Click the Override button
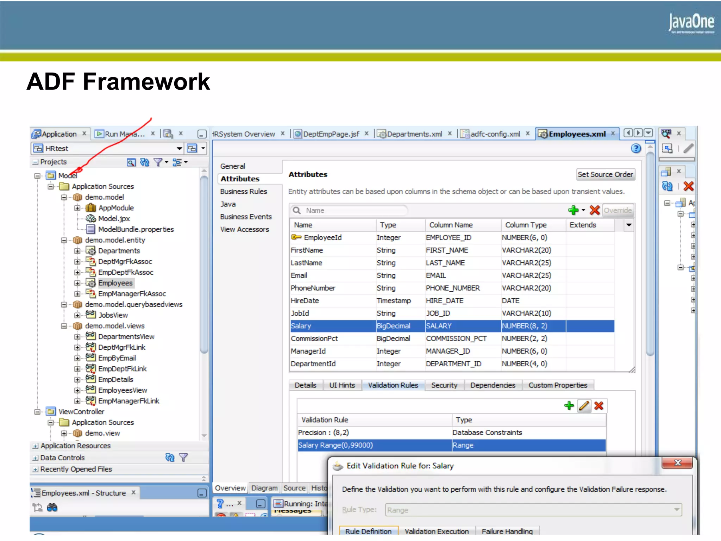This screenshot has height=541, width=721. click(617, 210)
